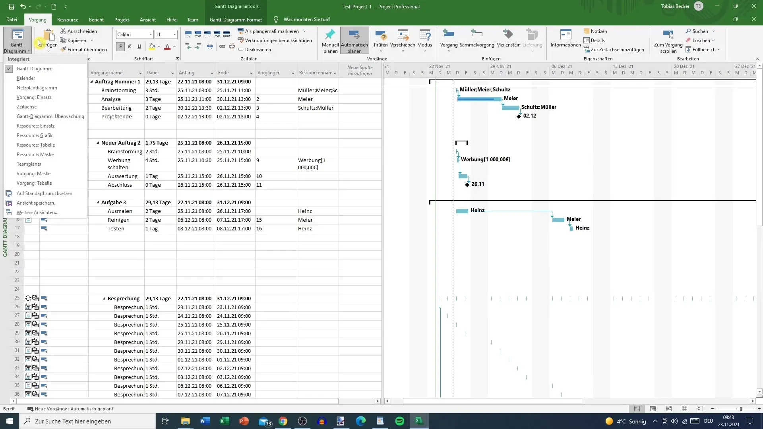Open the Suchen button

click(x=700, y=31)
